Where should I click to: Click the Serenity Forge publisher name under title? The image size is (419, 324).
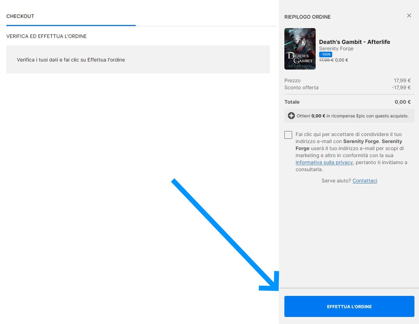336,48
